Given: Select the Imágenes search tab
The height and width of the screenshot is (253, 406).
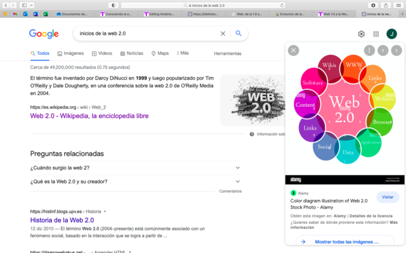Looking at the screenshot, I should click(70, 53).
